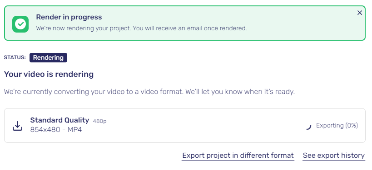Dismiss the Render in progress notification
This screenshot has height=170, width=372.
point(360,13)
